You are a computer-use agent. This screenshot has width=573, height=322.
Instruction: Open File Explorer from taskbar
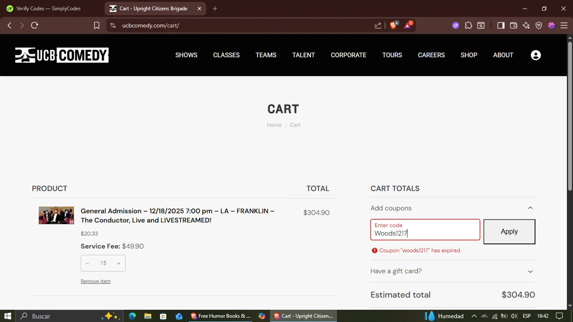(x=148, y=316)
